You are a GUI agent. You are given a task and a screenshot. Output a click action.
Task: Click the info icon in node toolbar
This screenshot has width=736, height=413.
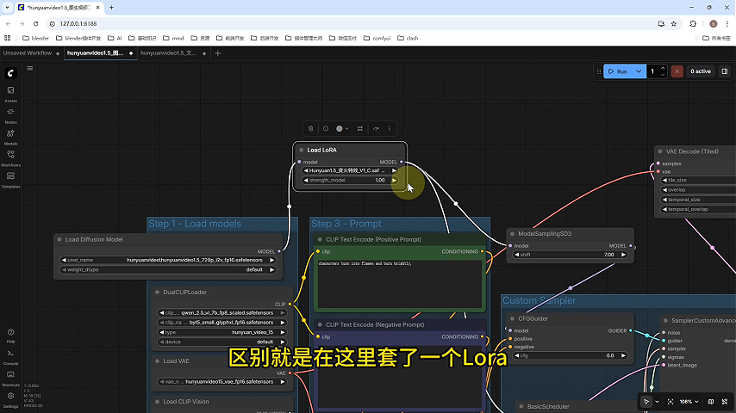coord(326,128)
